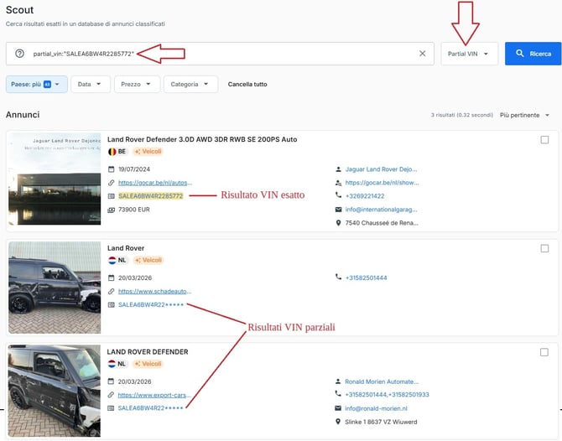Click seller name Jaguar Land Rover Dejo...
The height and width of the screenshot is (441, 562).
point(381,169)
